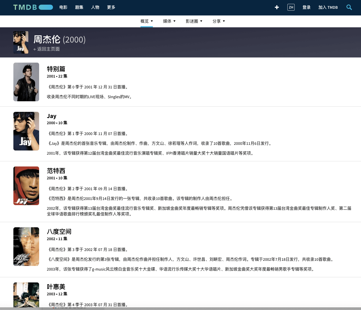Expand the 概览 dropdown menu
The width and height of the screenshot is (361, 310).
[x=146, y=21]
